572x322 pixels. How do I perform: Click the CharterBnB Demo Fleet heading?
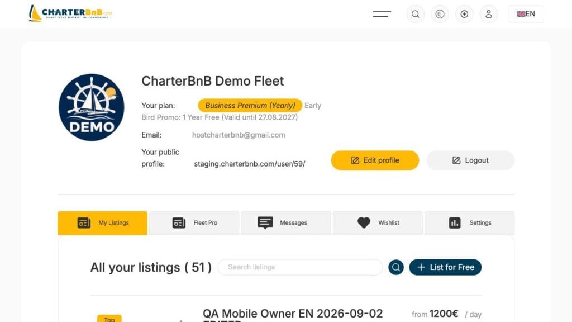click(213, 81)
